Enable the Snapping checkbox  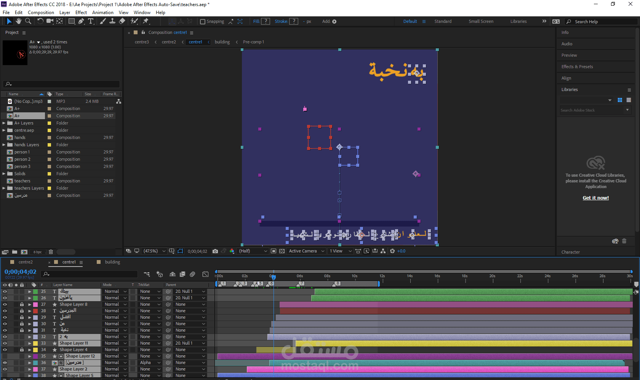[203, 22]
